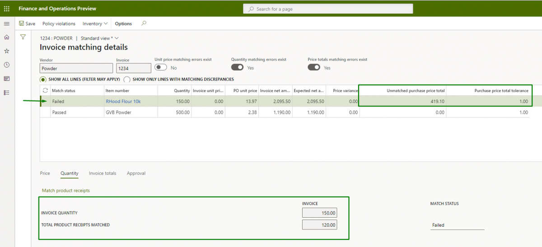Screen dimensions: 542x247
Task: Open the Inventory dropdown menu
Action: tap(95, 23)
